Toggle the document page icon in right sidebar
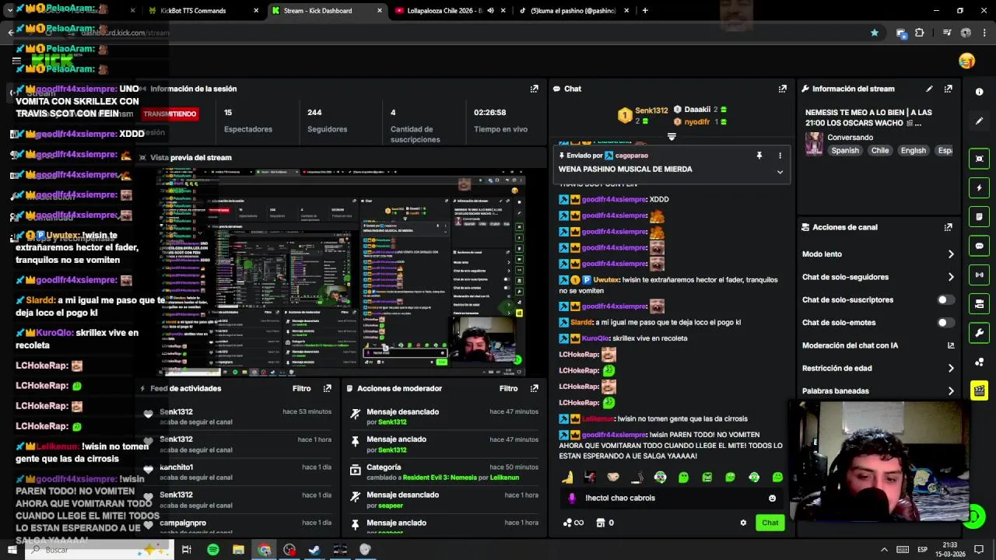996x560 pixels. pos(979,216)
